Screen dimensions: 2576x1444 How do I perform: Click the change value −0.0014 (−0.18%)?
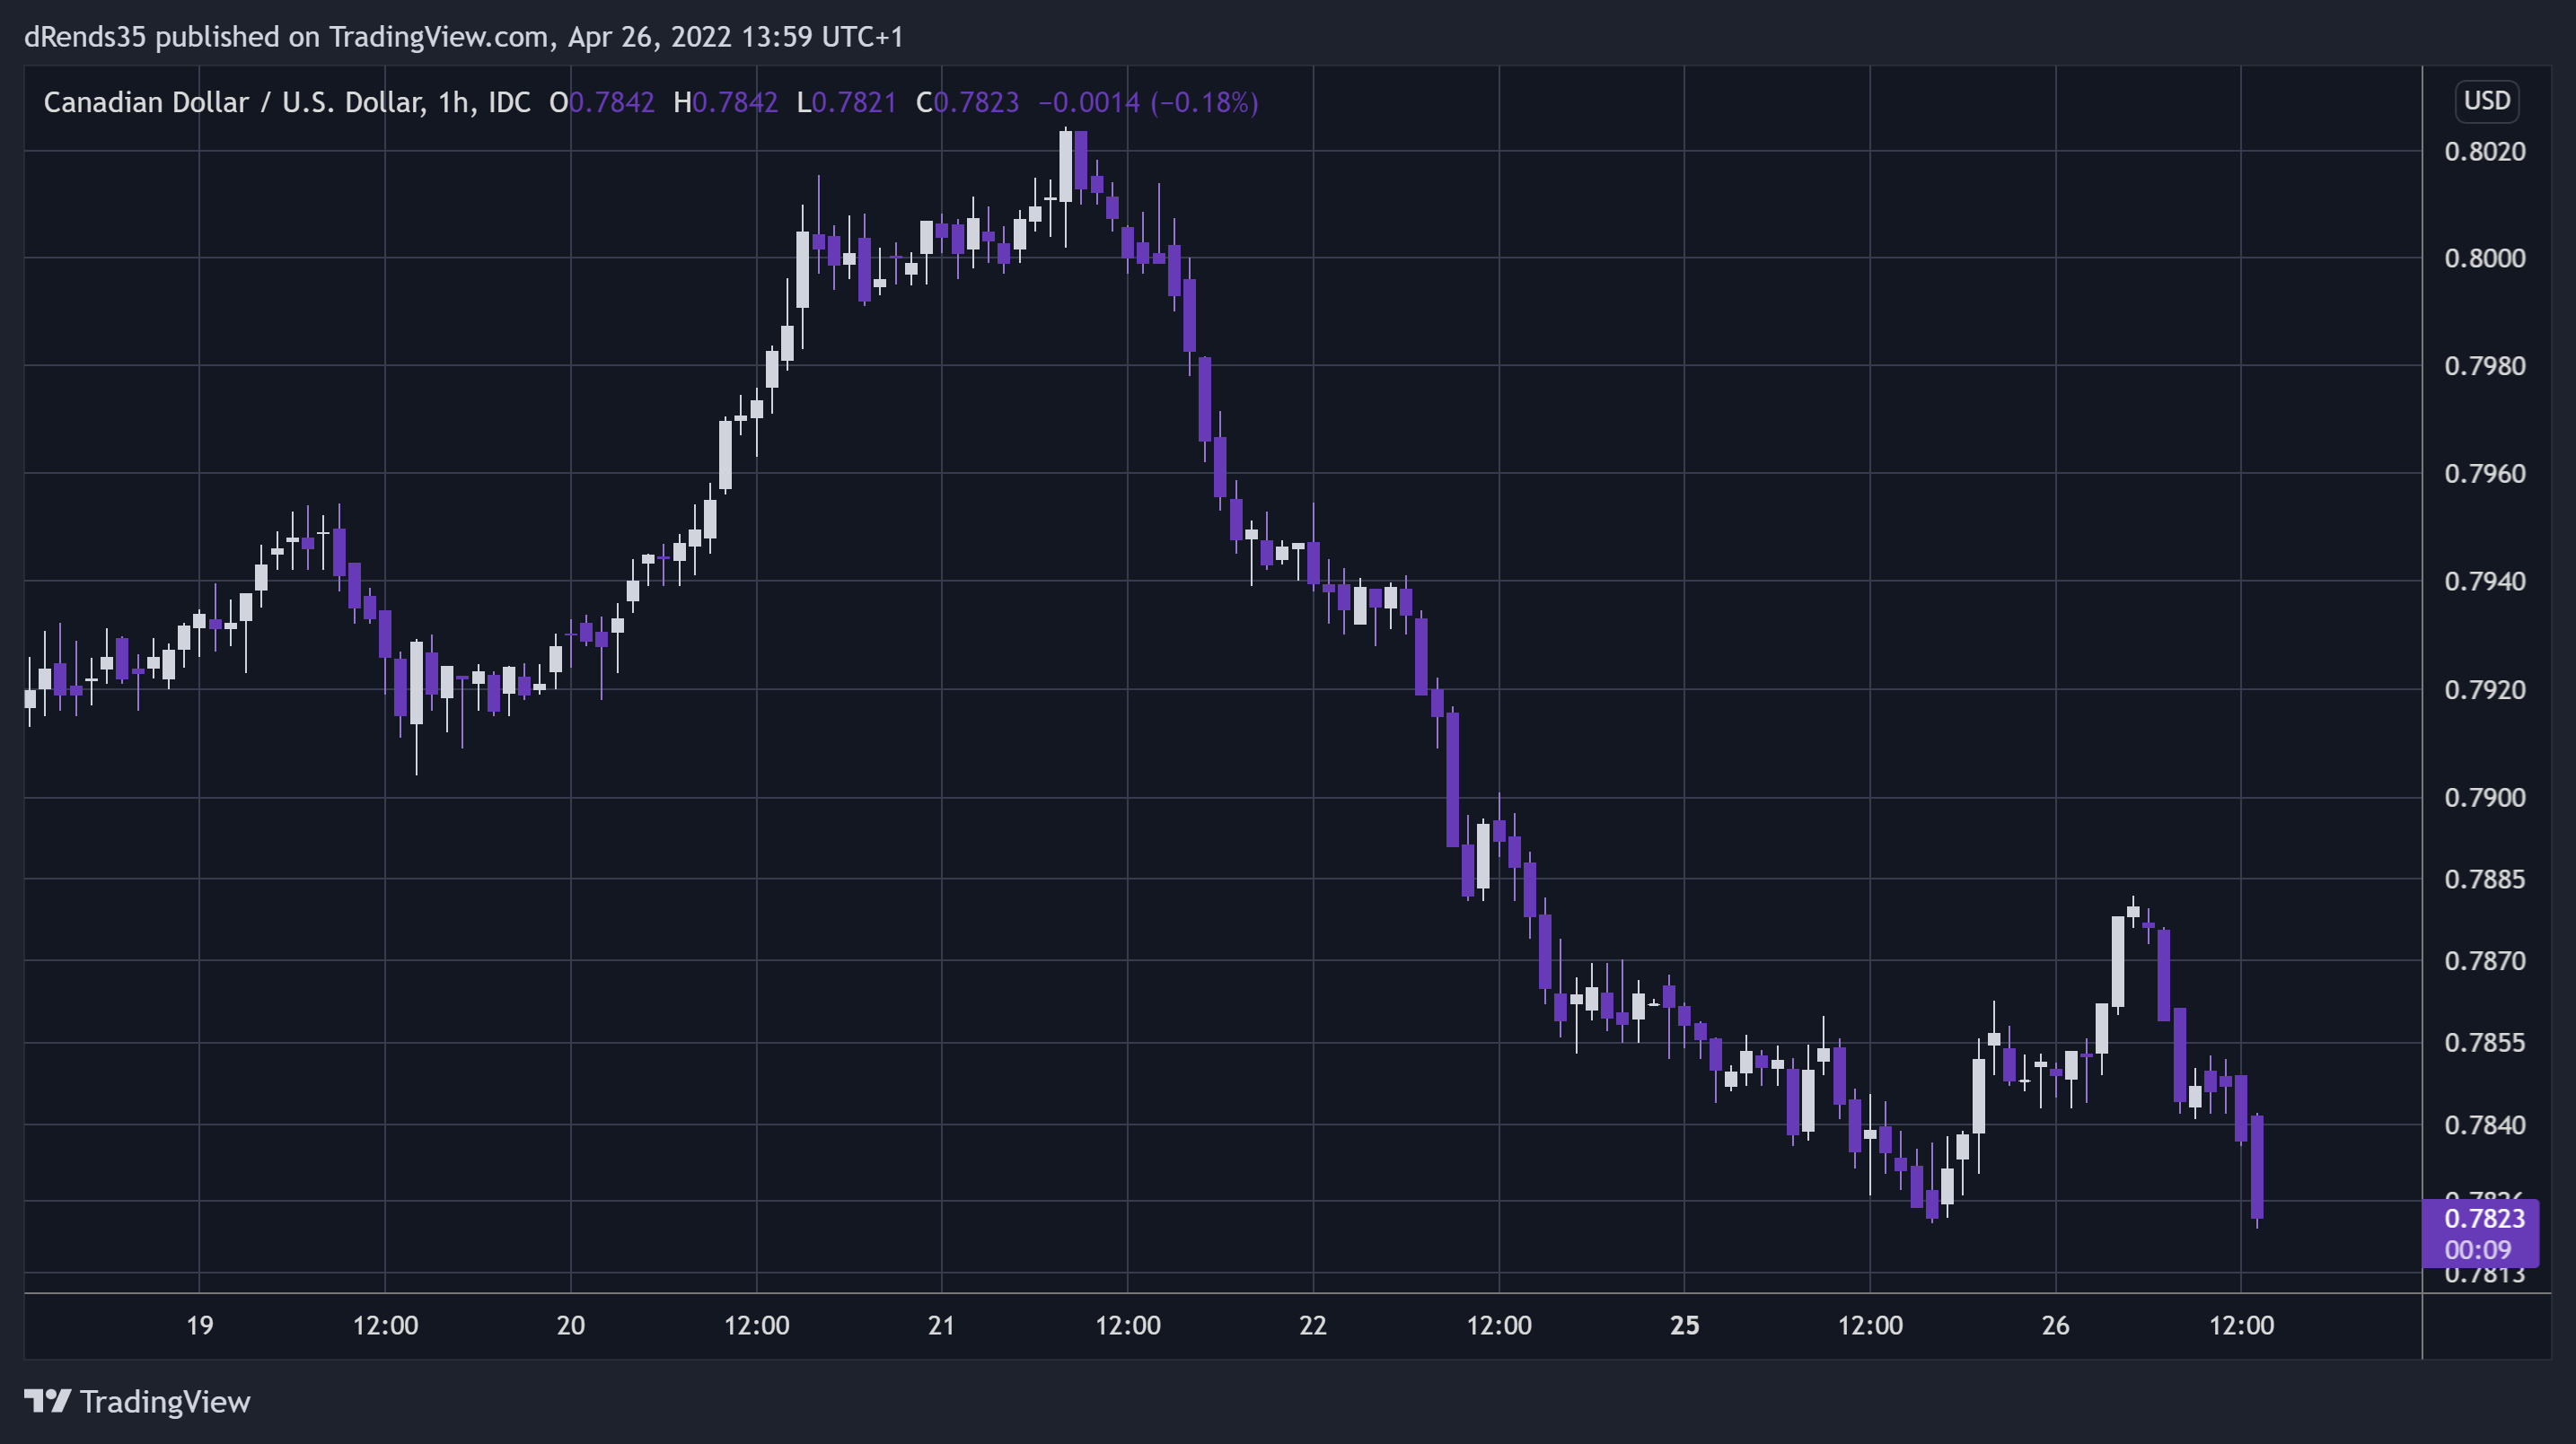click(1148, 102)
